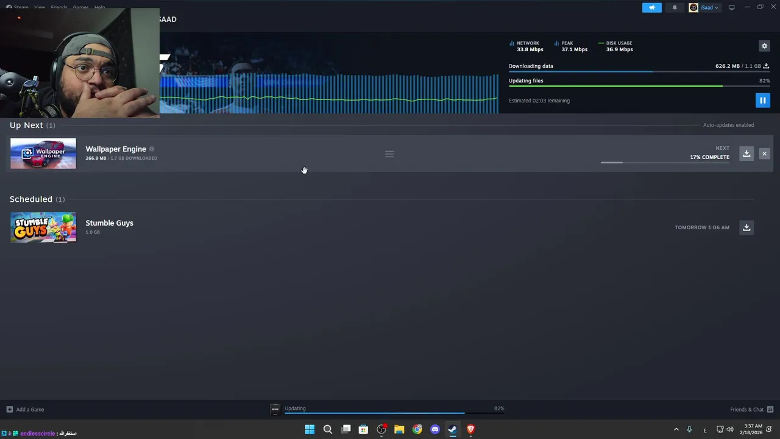The height and width of the screenshot is (439, 780).
Task: Switch to Big Picture mode icon
Action: (731, 7)
